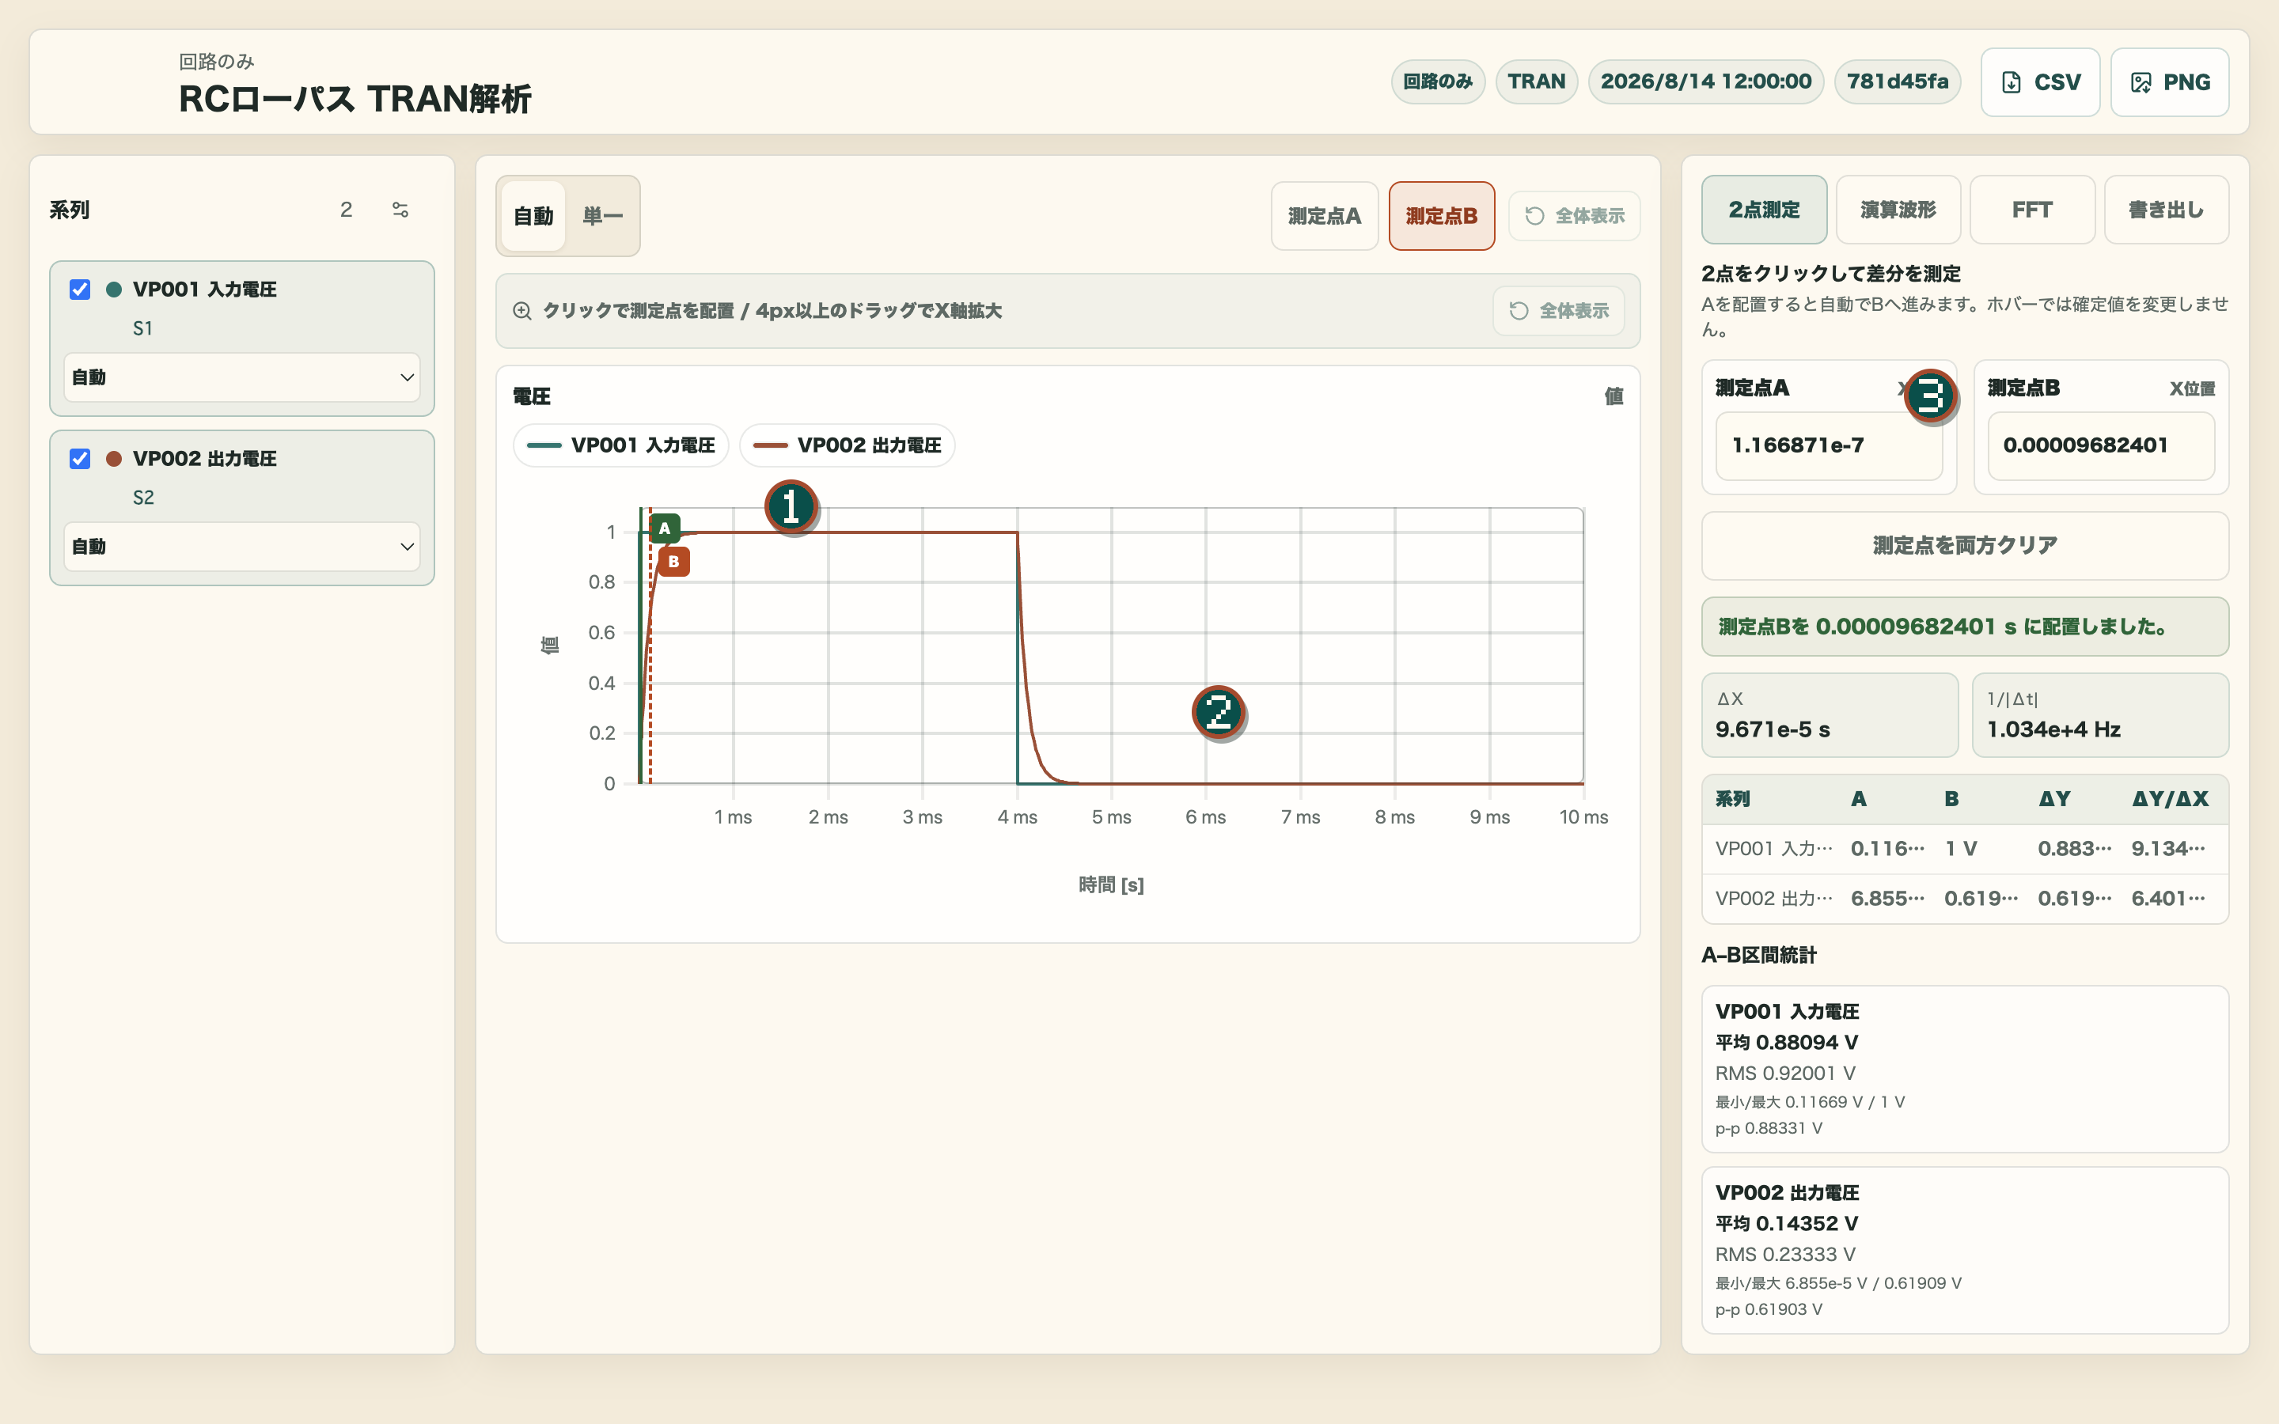Open VP002 自動 axis dropdown
Screen dimensions: 2279x1424
[x=242, y=546]
